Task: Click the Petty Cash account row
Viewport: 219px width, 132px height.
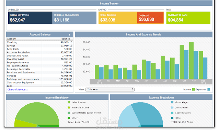Action: [40, 49]
